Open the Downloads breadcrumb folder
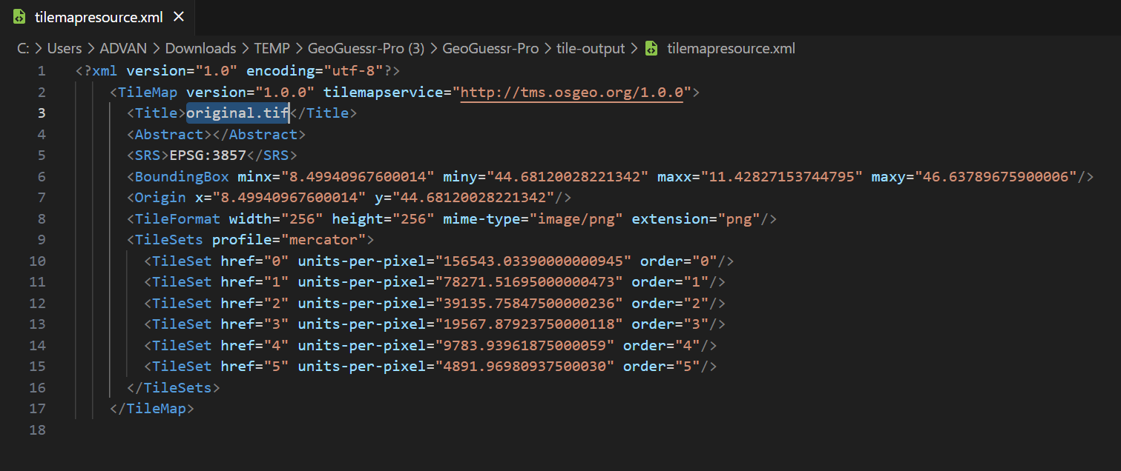Screen dimensions: 1121x471 click(200, 49)
